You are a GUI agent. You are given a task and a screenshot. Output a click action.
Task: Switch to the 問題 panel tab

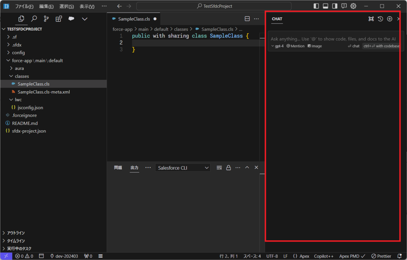pos(118,168)
